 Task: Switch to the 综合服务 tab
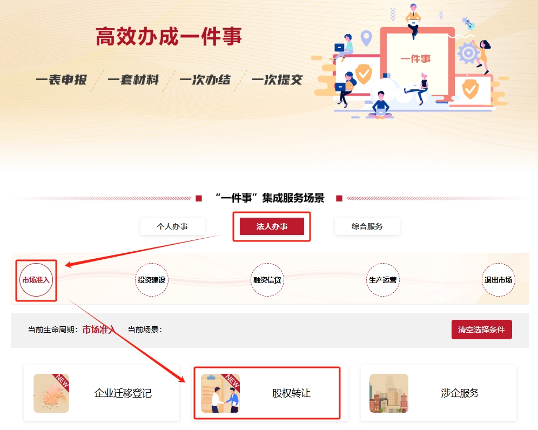[x=367, y=226]
